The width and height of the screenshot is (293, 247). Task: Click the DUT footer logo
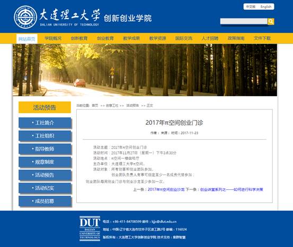click(90, 228)
